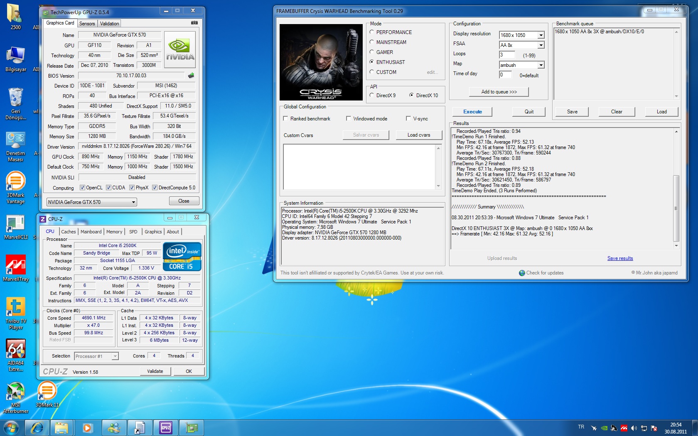The height and width of the screenshot is (436, 698).
Task: Open the FSAA dropdown
Action: click(x=541, y=45)
